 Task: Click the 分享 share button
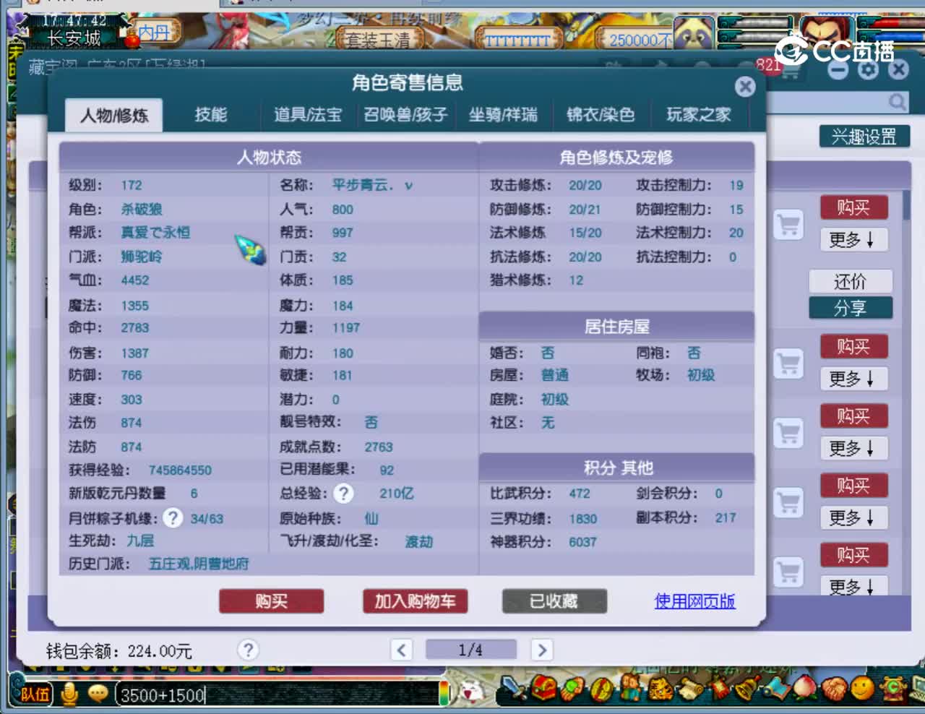pyautogui.click(x=850, y=308)
